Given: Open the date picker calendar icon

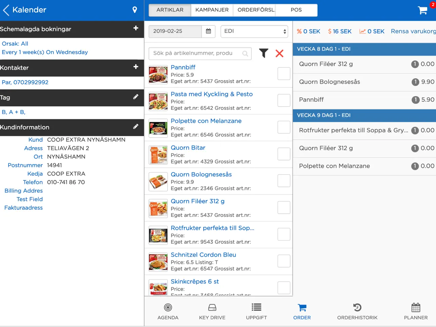Looking at the screenshot, I should pos(209,31).
